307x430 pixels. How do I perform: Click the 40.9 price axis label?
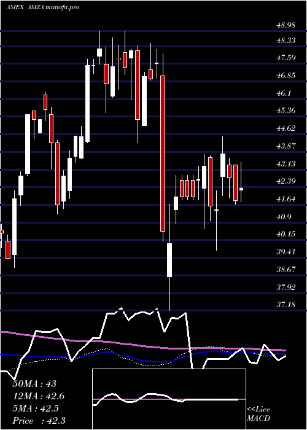284,217
